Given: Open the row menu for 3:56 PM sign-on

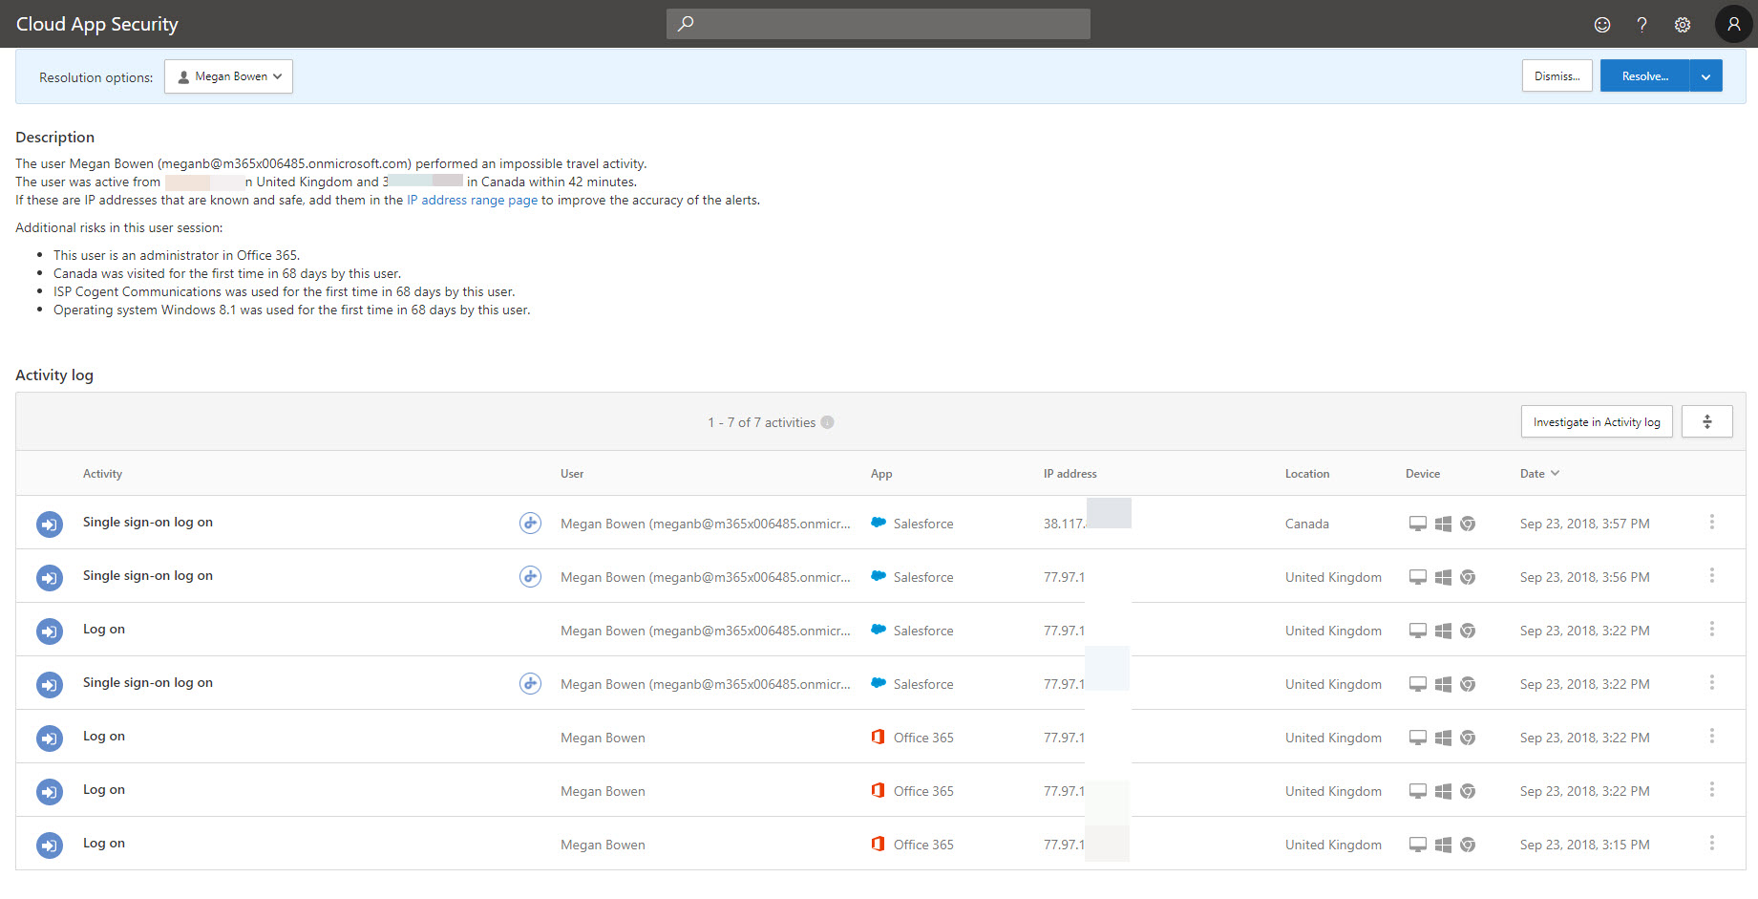Looking at the screenshot, I should (1712, 575).
